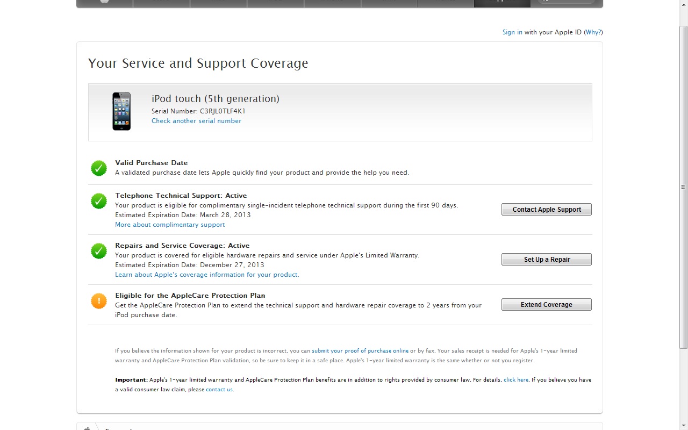Click the Contact Apple Support button
The height and width of the screenshot is (430, 688).
click(547, 210)
